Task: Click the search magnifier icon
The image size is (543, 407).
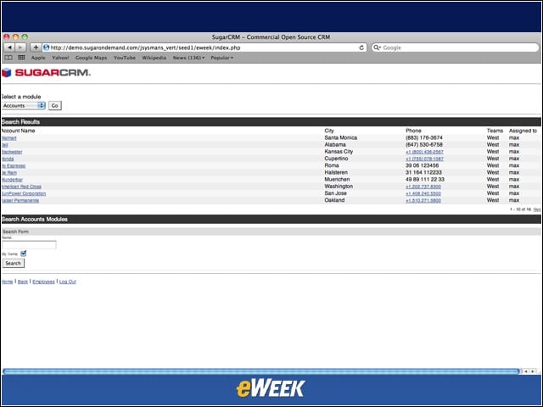Action: pos(377,47)
